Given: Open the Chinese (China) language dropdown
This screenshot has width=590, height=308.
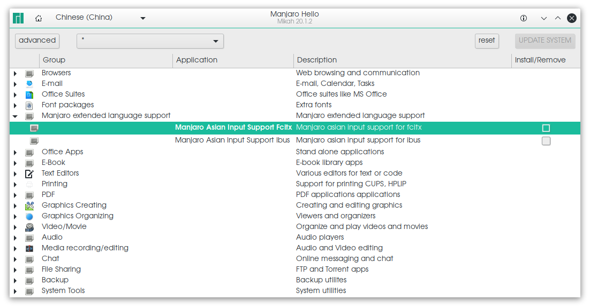Looking at the screenshot, I should 100,18.
